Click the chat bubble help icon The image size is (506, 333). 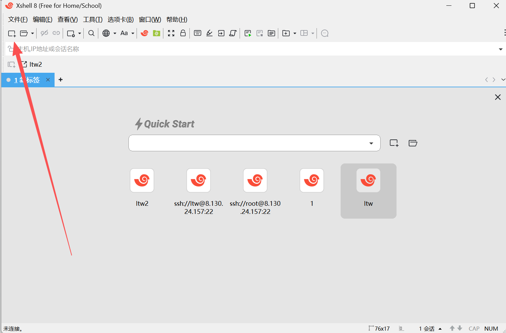pos(325,33)
